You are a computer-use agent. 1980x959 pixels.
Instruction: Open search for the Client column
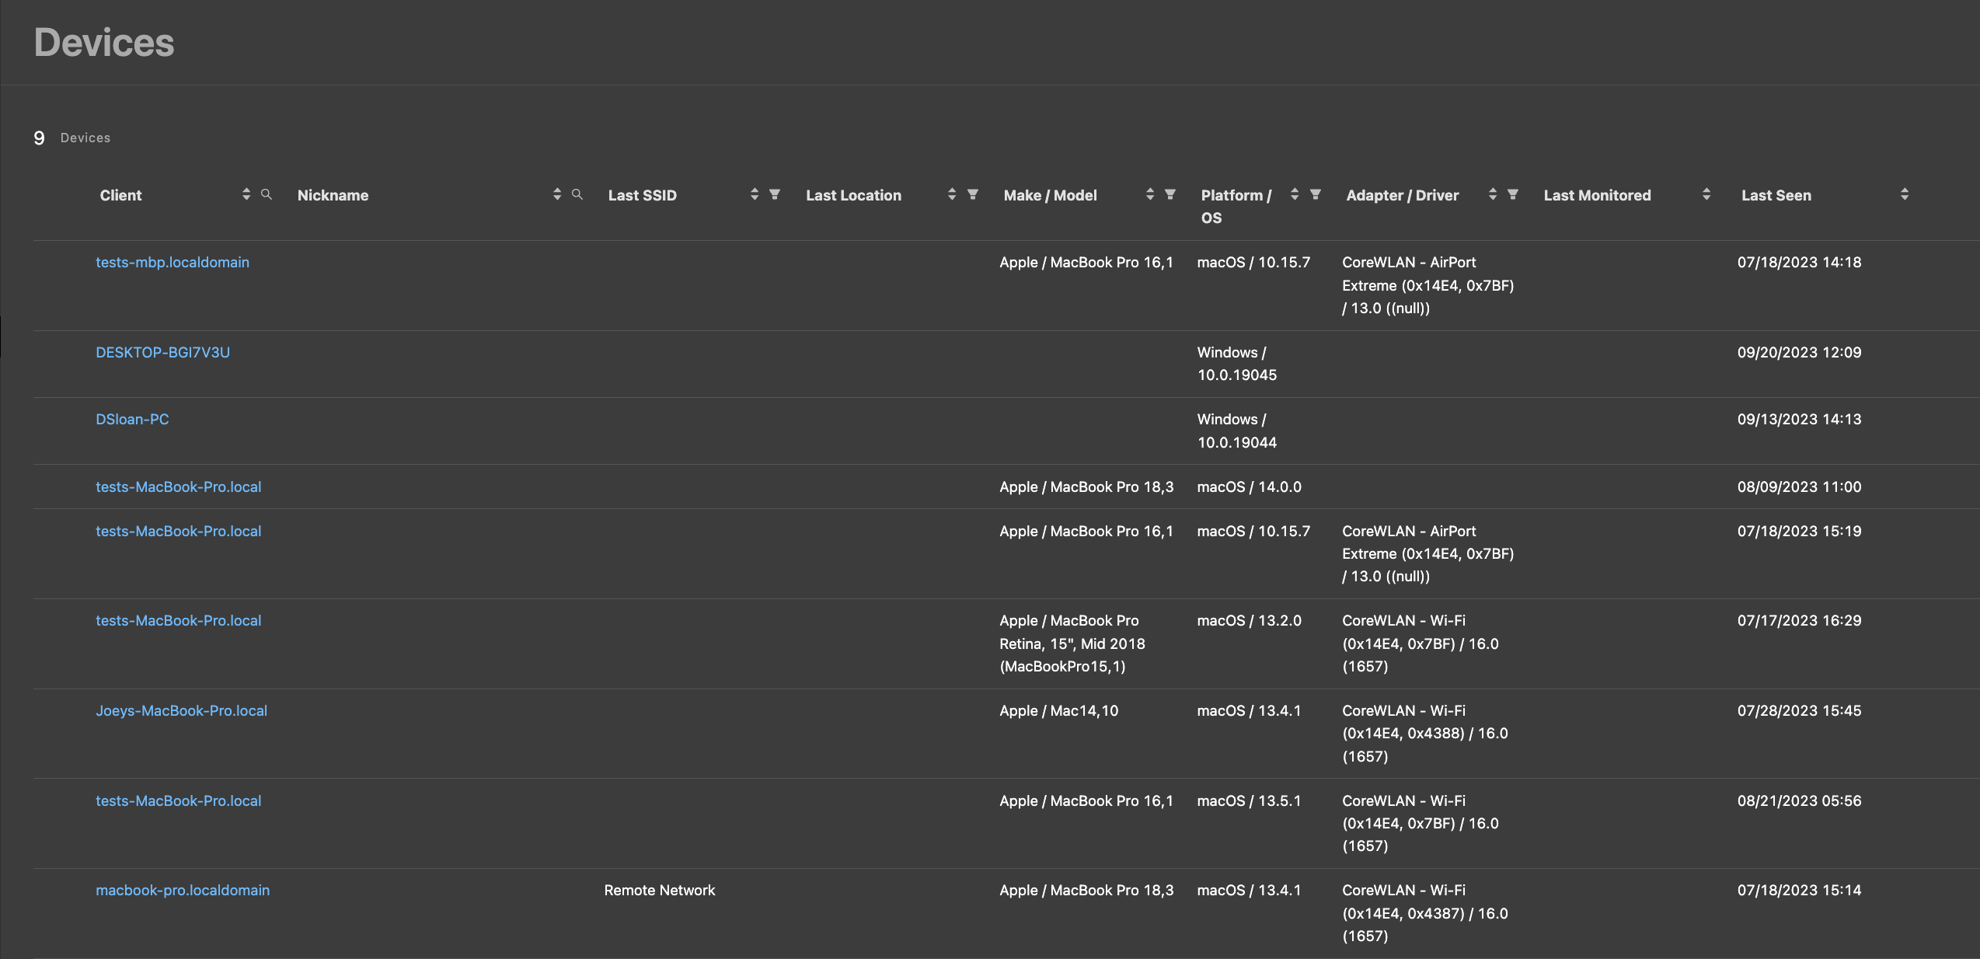tap(267, 195)
